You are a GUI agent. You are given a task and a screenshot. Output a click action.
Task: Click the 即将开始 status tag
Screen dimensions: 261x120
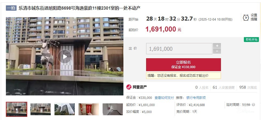(251, 40)
